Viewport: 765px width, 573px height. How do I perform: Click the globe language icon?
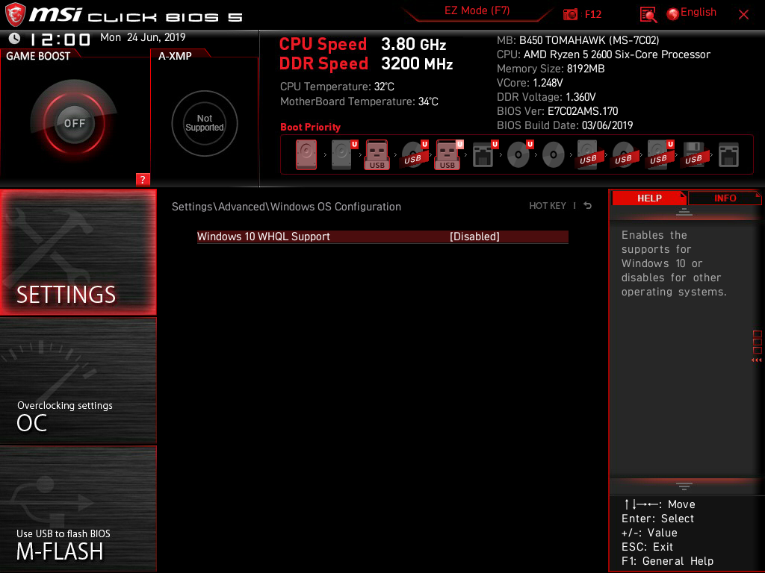pos(672,14)
